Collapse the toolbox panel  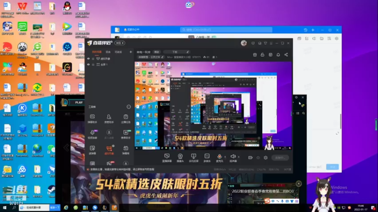(129, 107)
